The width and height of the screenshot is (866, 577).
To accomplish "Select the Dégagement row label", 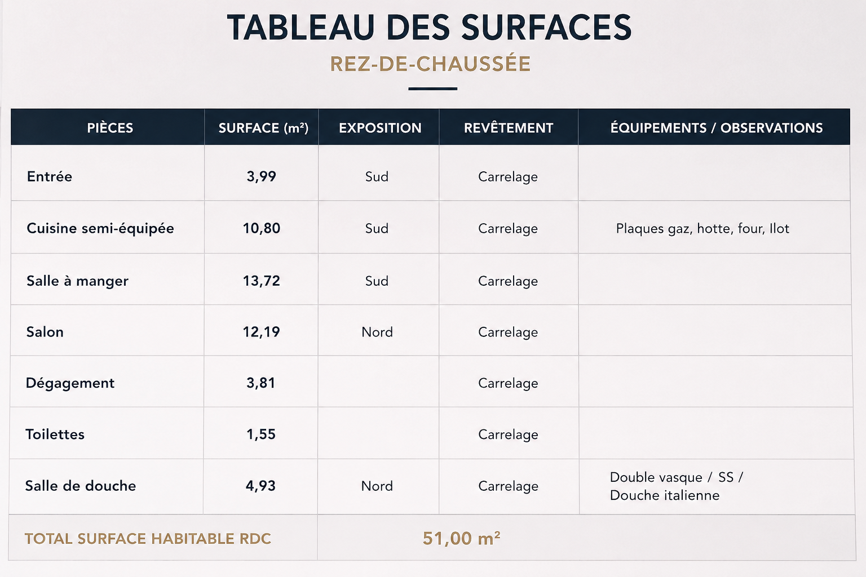I will [70, 383].
